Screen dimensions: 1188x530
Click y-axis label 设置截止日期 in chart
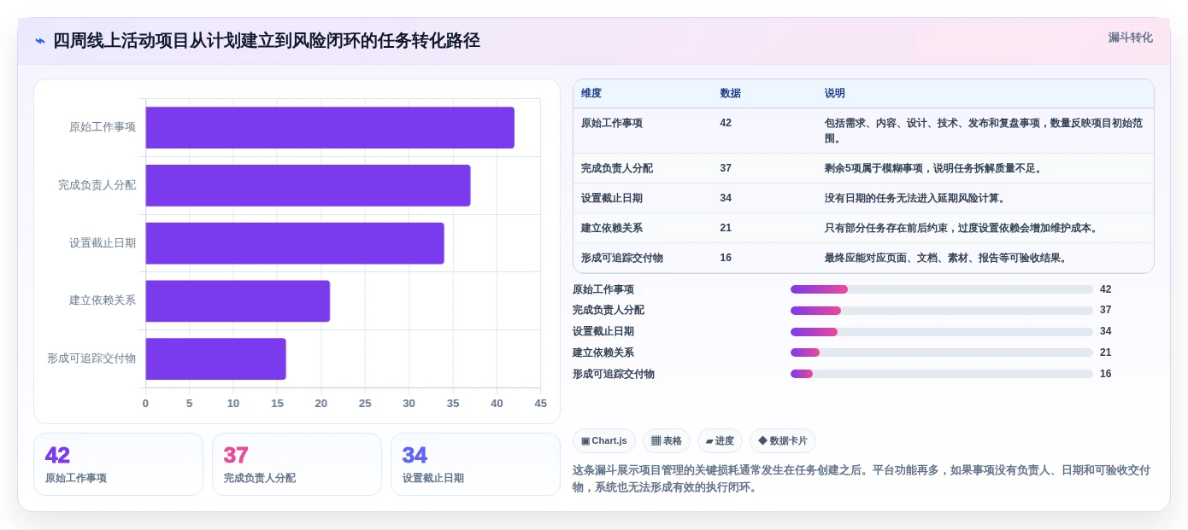point(103,243)
